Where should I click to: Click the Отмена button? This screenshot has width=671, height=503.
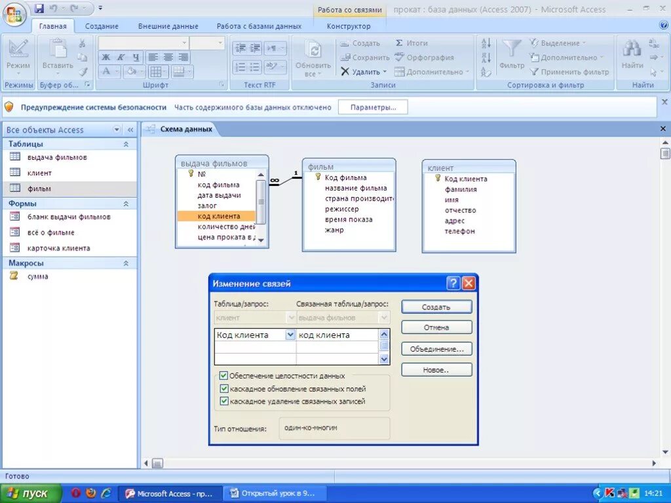point(436,327)
